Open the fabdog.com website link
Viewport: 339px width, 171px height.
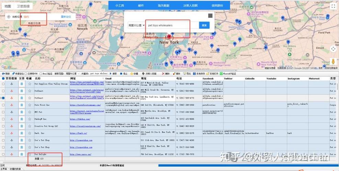click(x=80, y=119)
